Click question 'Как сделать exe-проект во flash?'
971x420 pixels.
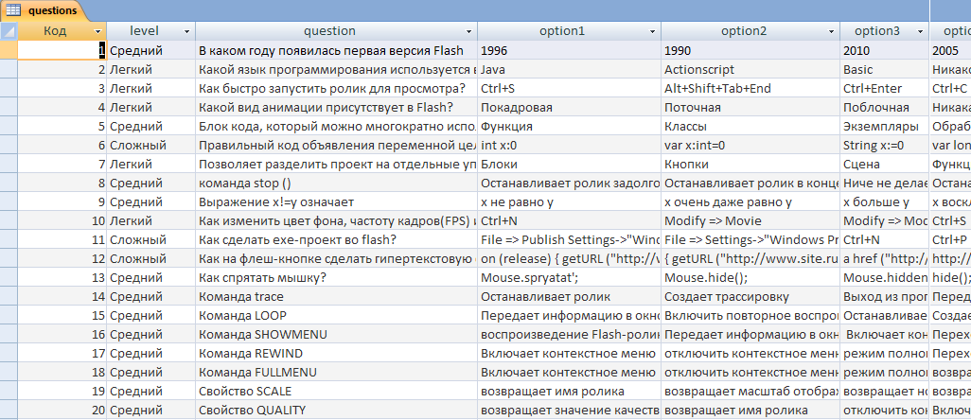pyautogui.click(x=337, y=240)
